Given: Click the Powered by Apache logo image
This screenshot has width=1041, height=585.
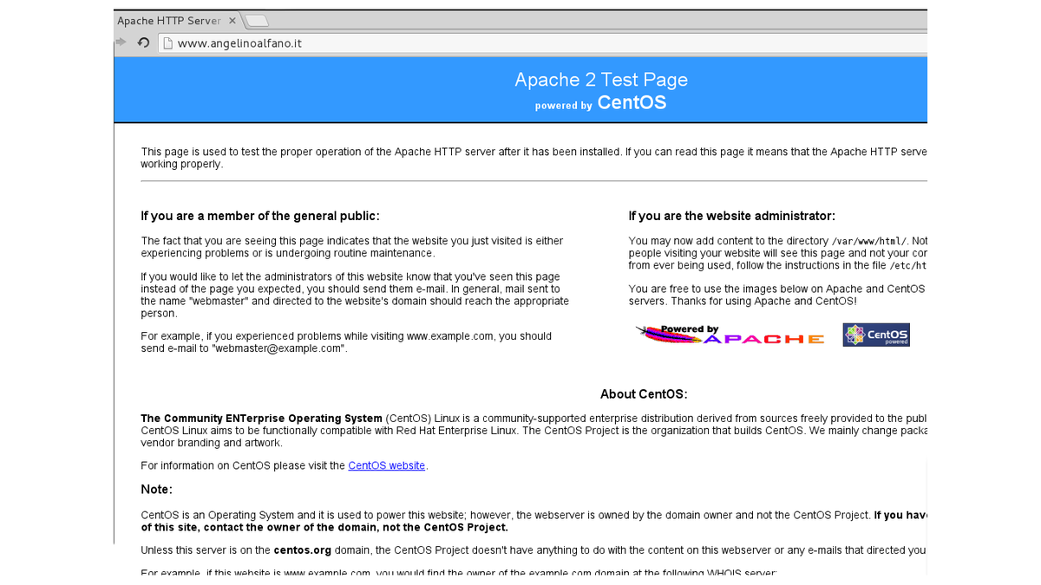Looking at the screenshot, I should point(730,335).
